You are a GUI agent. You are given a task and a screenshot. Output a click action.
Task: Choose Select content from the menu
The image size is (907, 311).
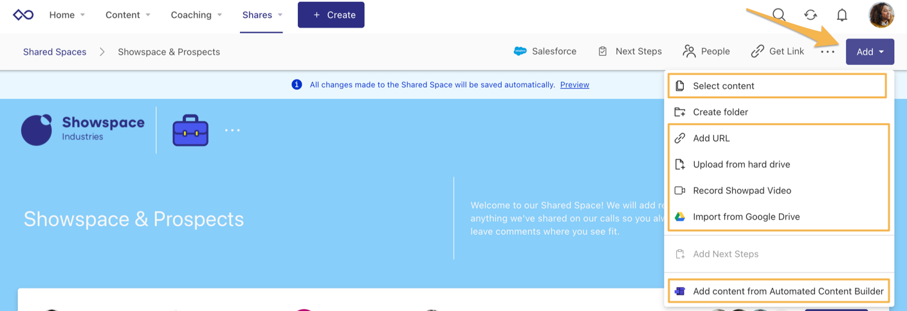pos(723,86)
